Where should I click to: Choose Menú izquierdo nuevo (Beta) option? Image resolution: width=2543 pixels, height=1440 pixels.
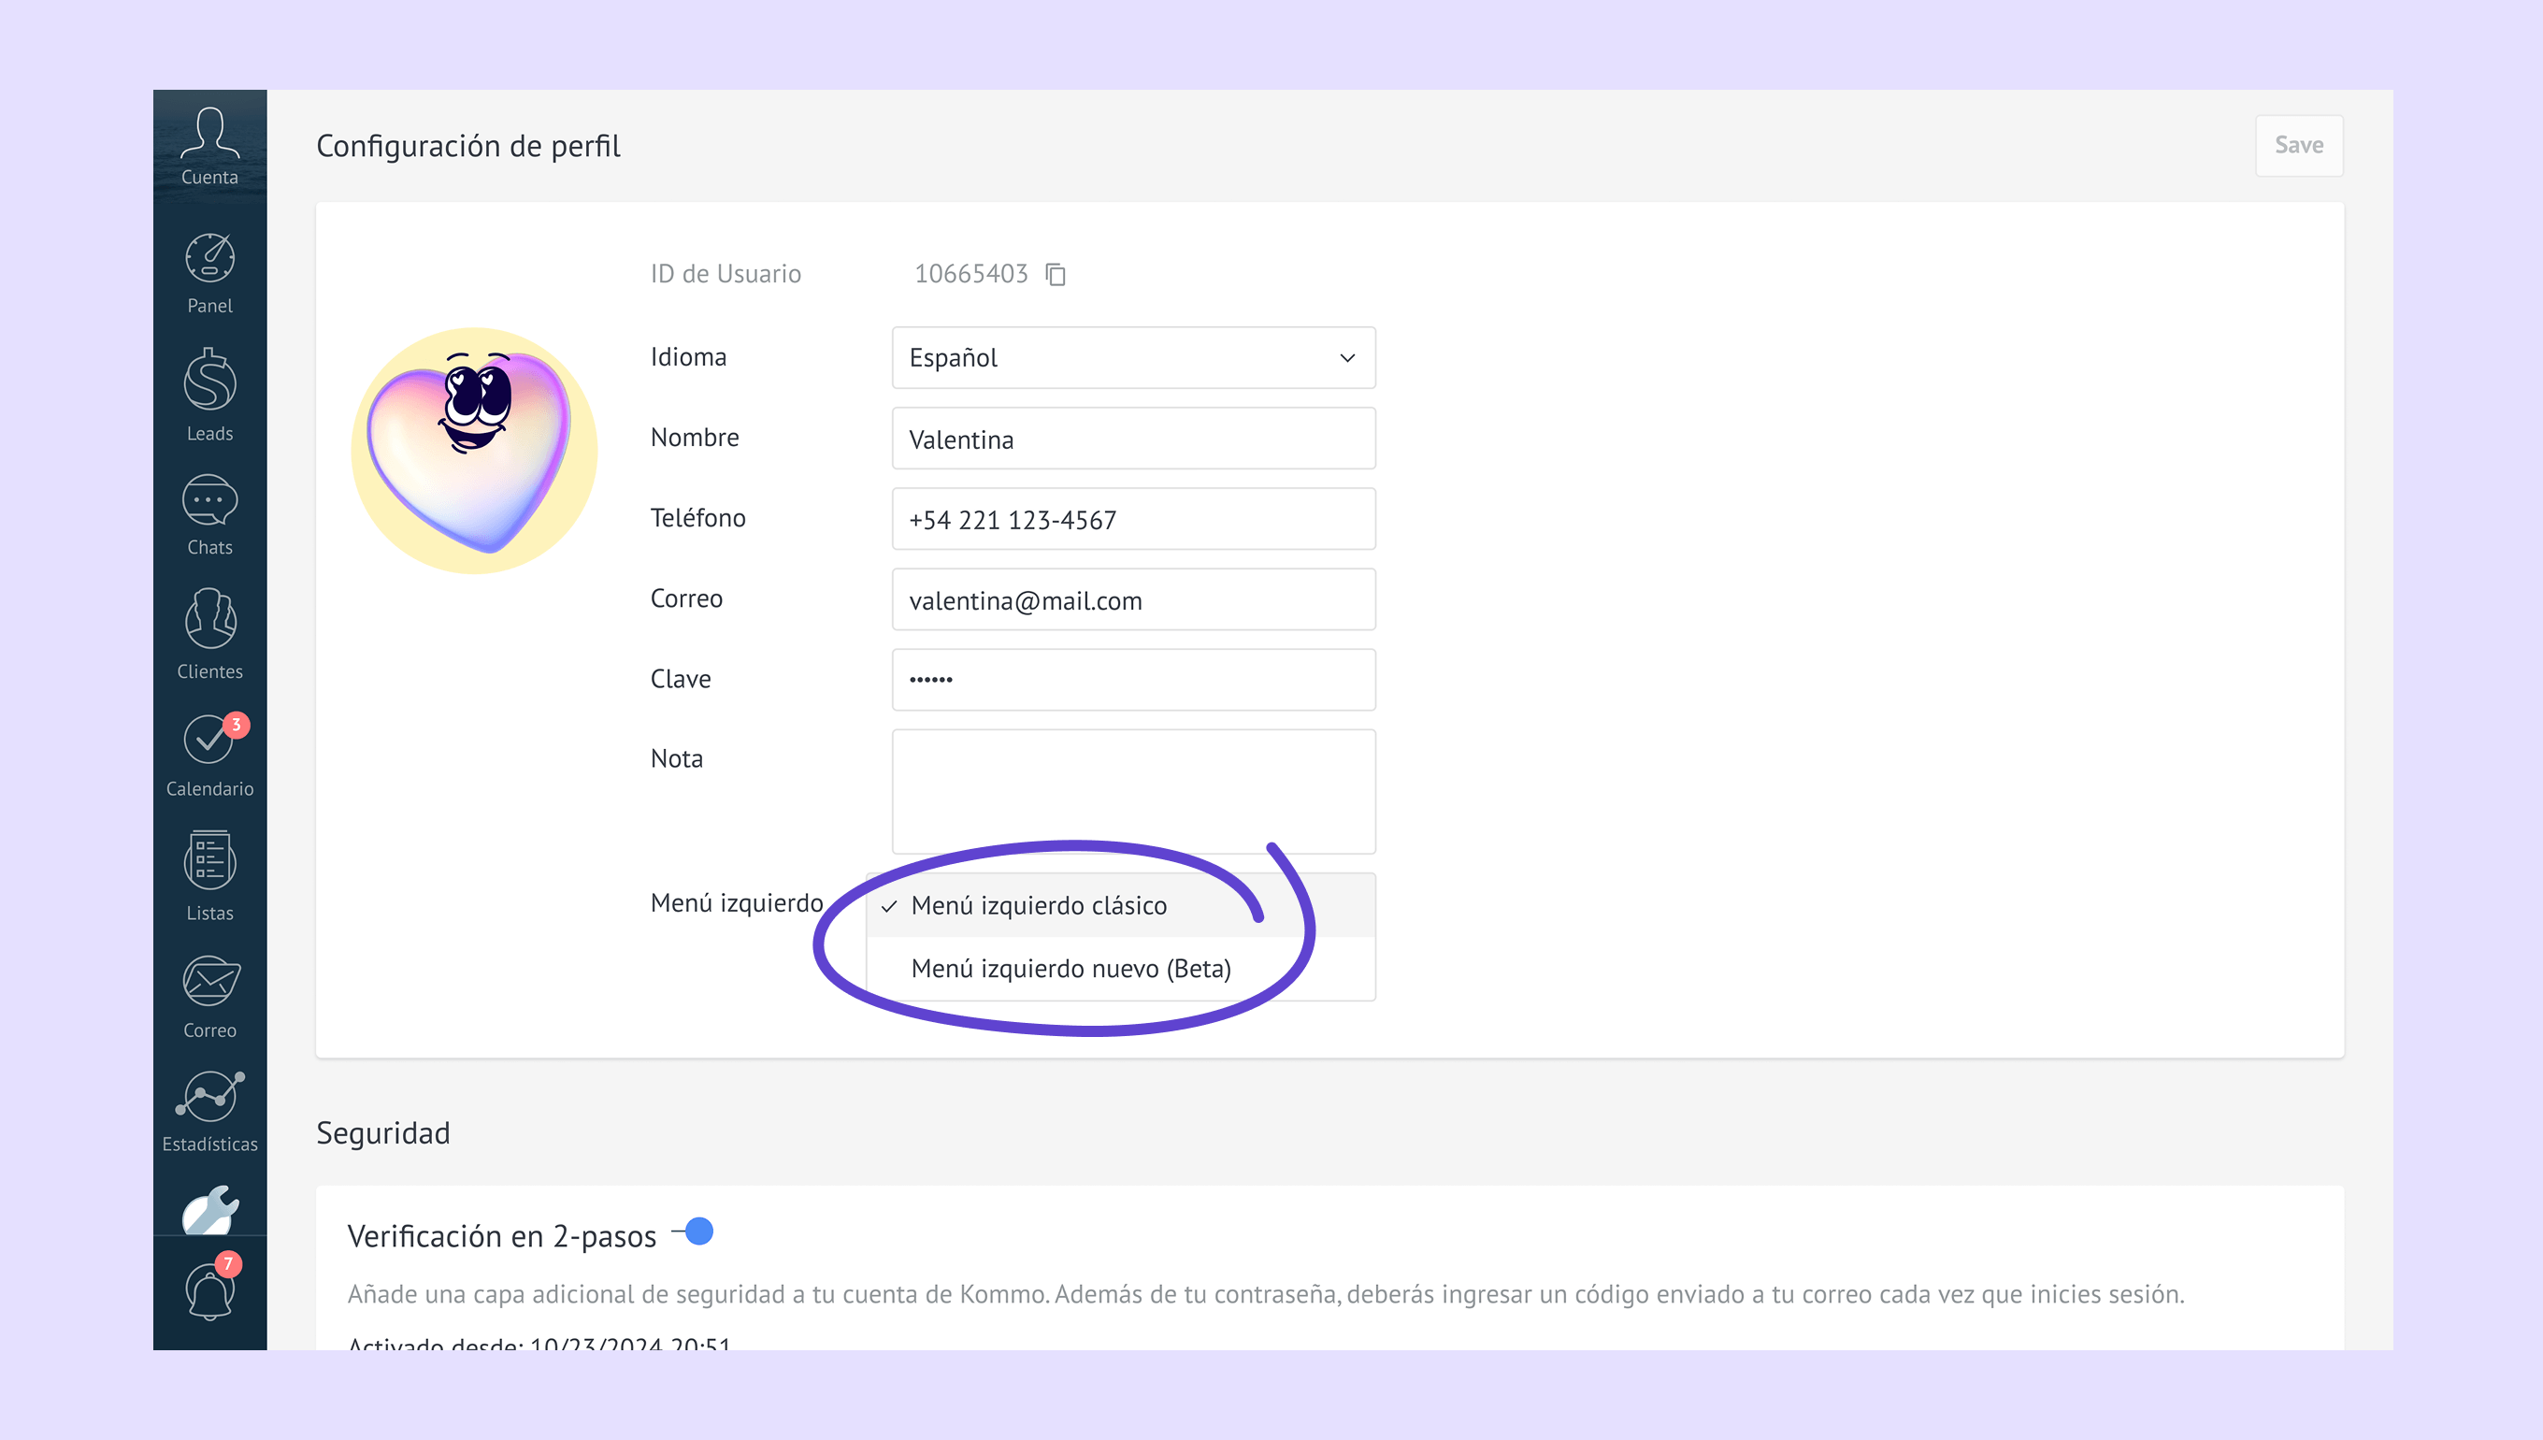[x=1070, y=970]
